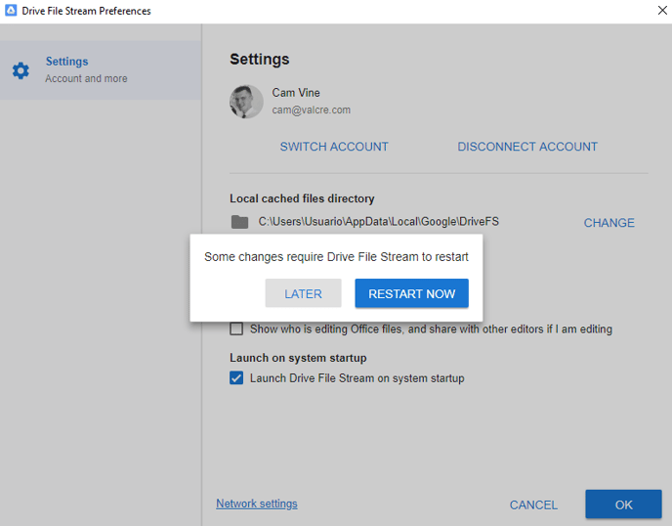Viewport: 672px width, 526px height.
Task: Click the CANCEL button
Action: 533,504
